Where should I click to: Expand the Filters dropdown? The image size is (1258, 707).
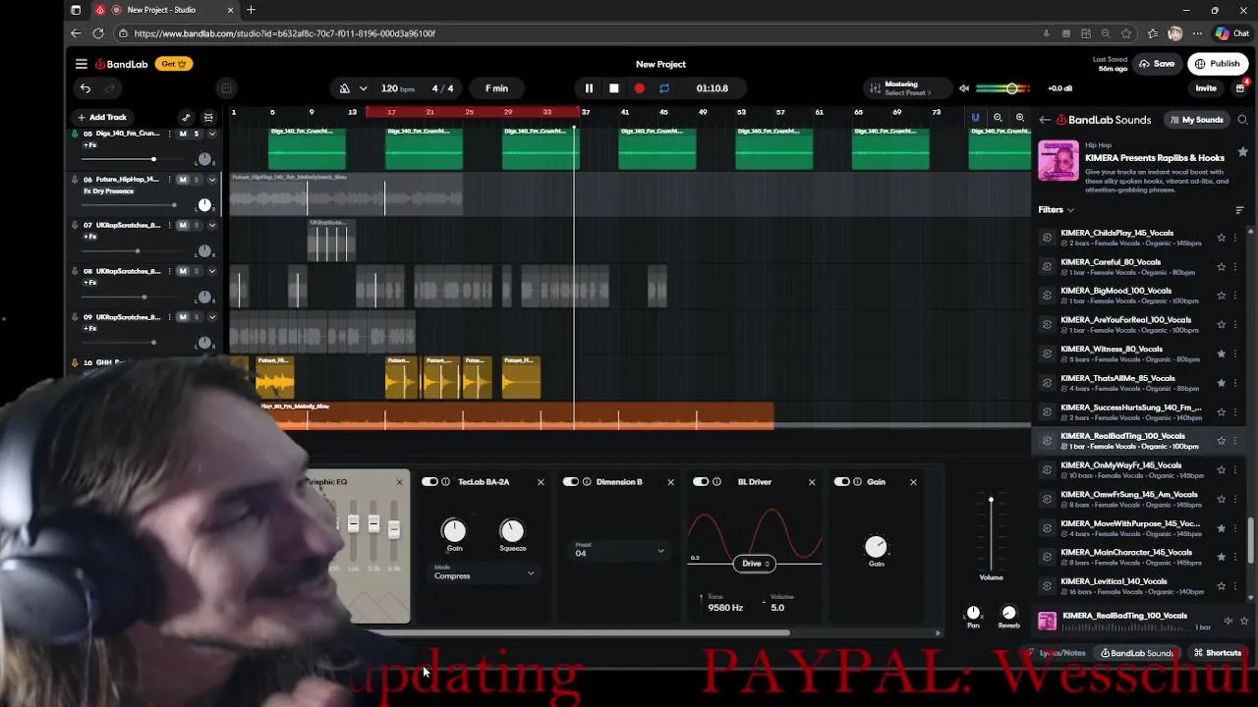pyautogui.click(x=1057, y=210)
